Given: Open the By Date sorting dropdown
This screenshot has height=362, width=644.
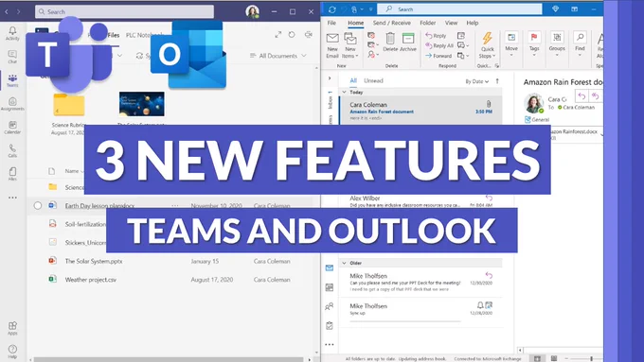Looking at the screenshot, I should [x=476, y=81].
